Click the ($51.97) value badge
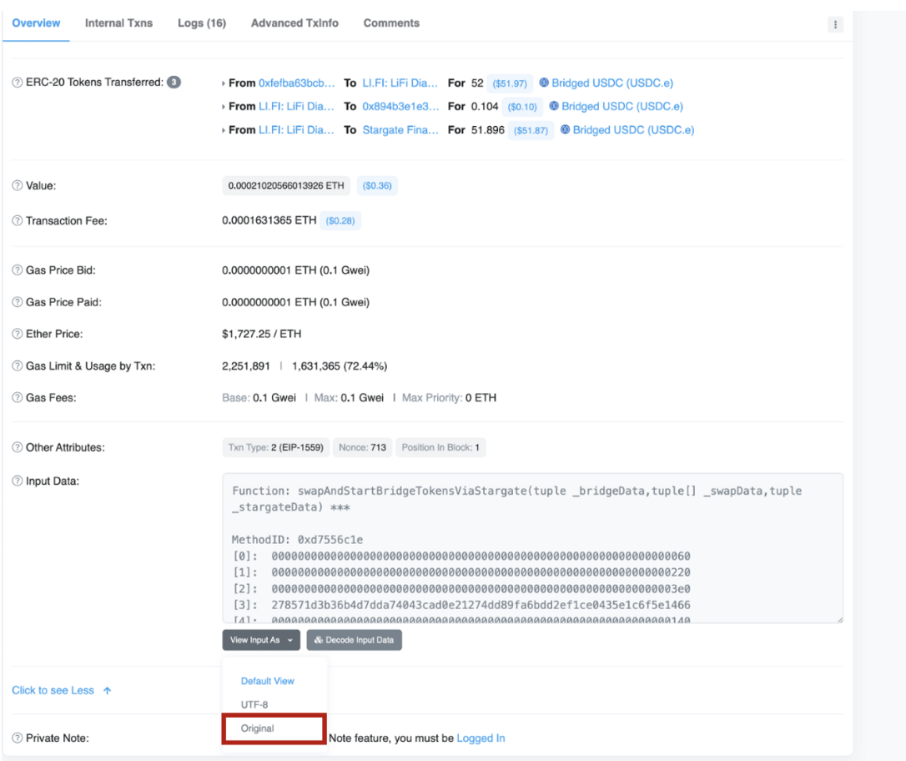Screen dimensions: 906x761 click(x=509, y=83)
